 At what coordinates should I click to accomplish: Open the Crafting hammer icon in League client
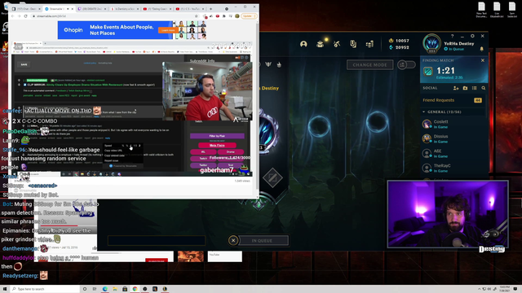coord(337,44)
